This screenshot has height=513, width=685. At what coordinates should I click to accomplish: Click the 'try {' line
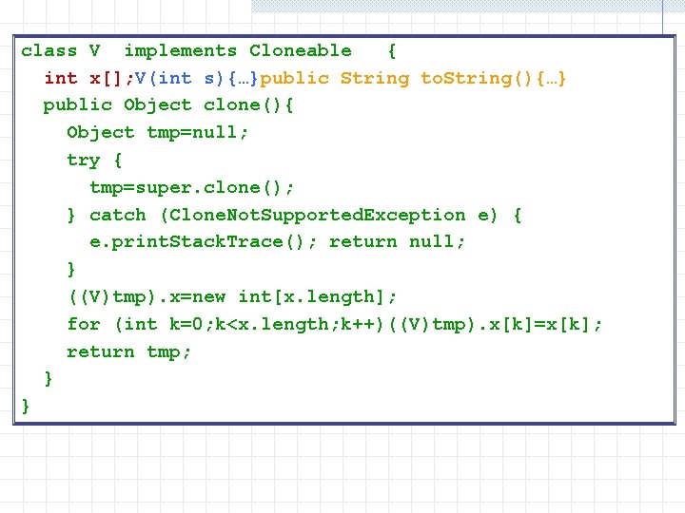point(94,161)
